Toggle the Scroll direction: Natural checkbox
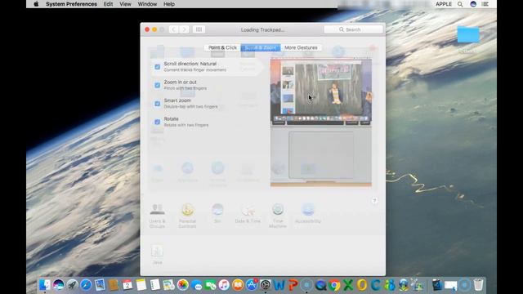 pyautogui.click(x=157, y=67)
